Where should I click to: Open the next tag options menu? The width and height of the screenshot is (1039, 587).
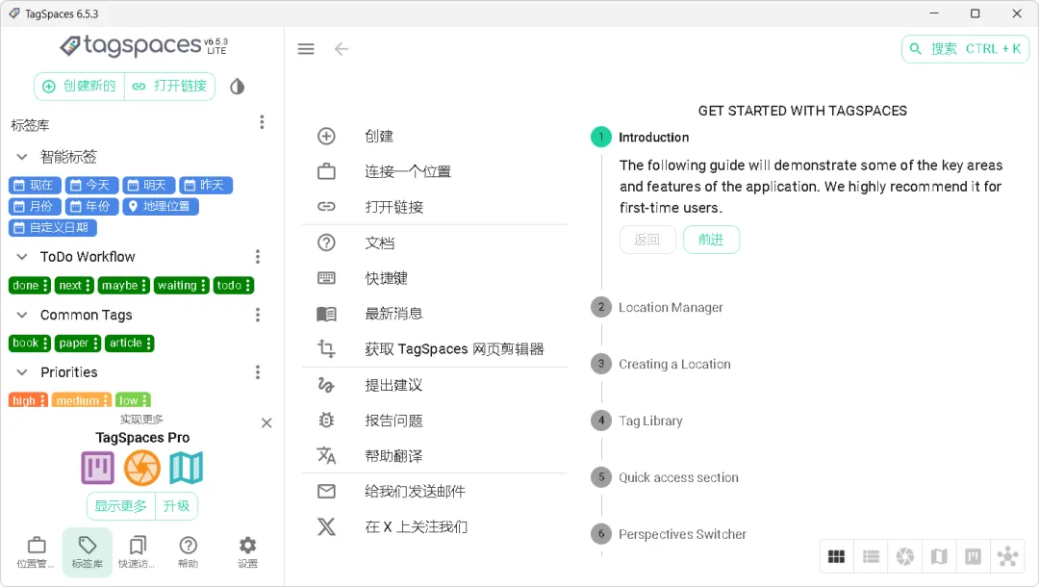(x=89, y=286)
